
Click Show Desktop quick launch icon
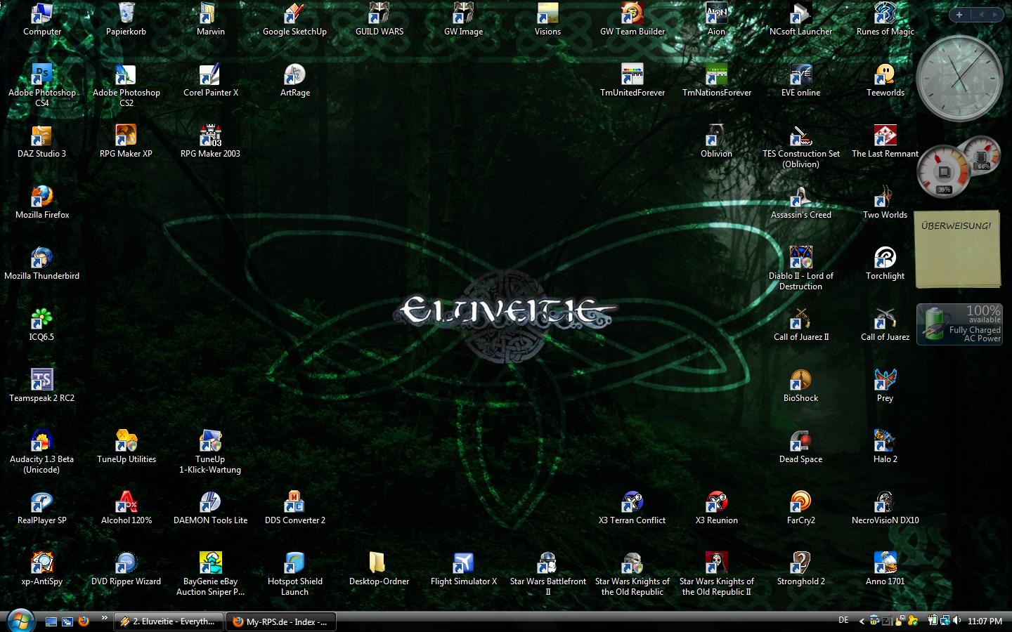point(51,621)
